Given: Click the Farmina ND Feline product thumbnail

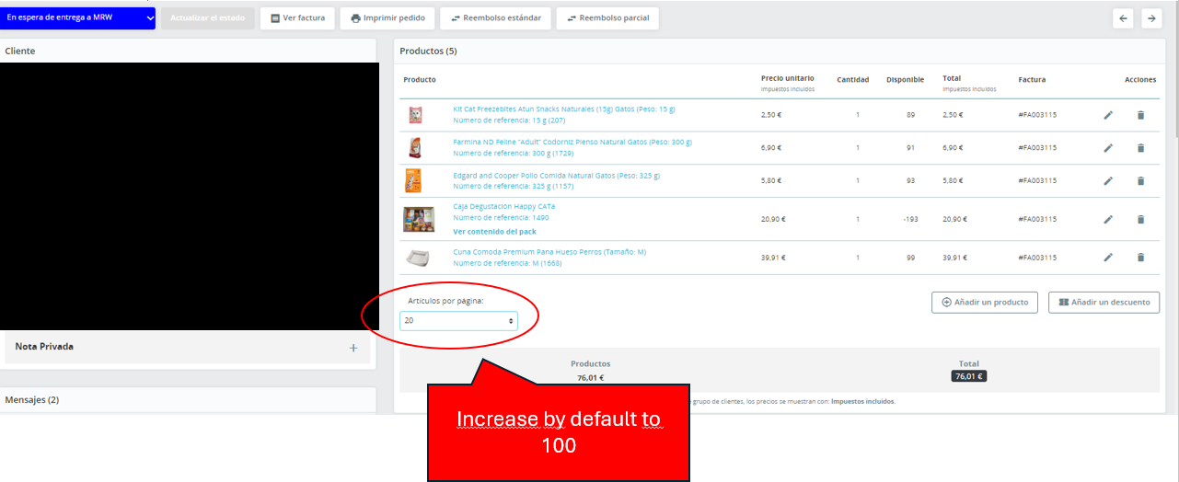Looking at the screenshot, I should [414, 148].
